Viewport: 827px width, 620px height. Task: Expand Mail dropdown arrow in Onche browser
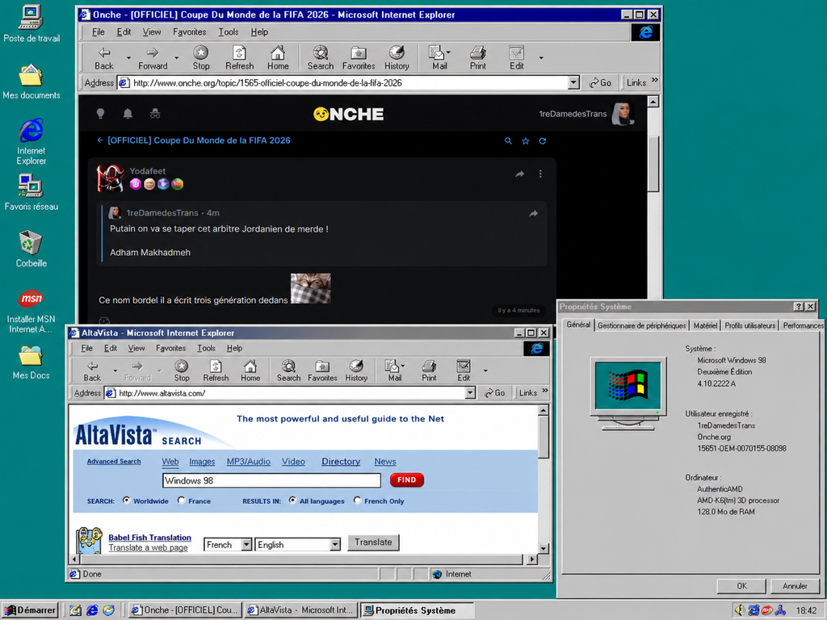449,52
